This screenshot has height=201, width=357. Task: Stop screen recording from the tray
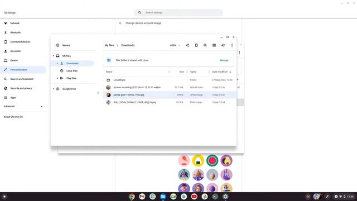click(x=308, y=197)
